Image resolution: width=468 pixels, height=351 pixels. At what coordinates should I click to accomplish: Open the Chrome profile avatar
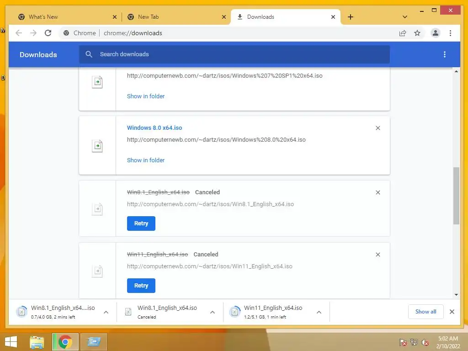point(436,33)
